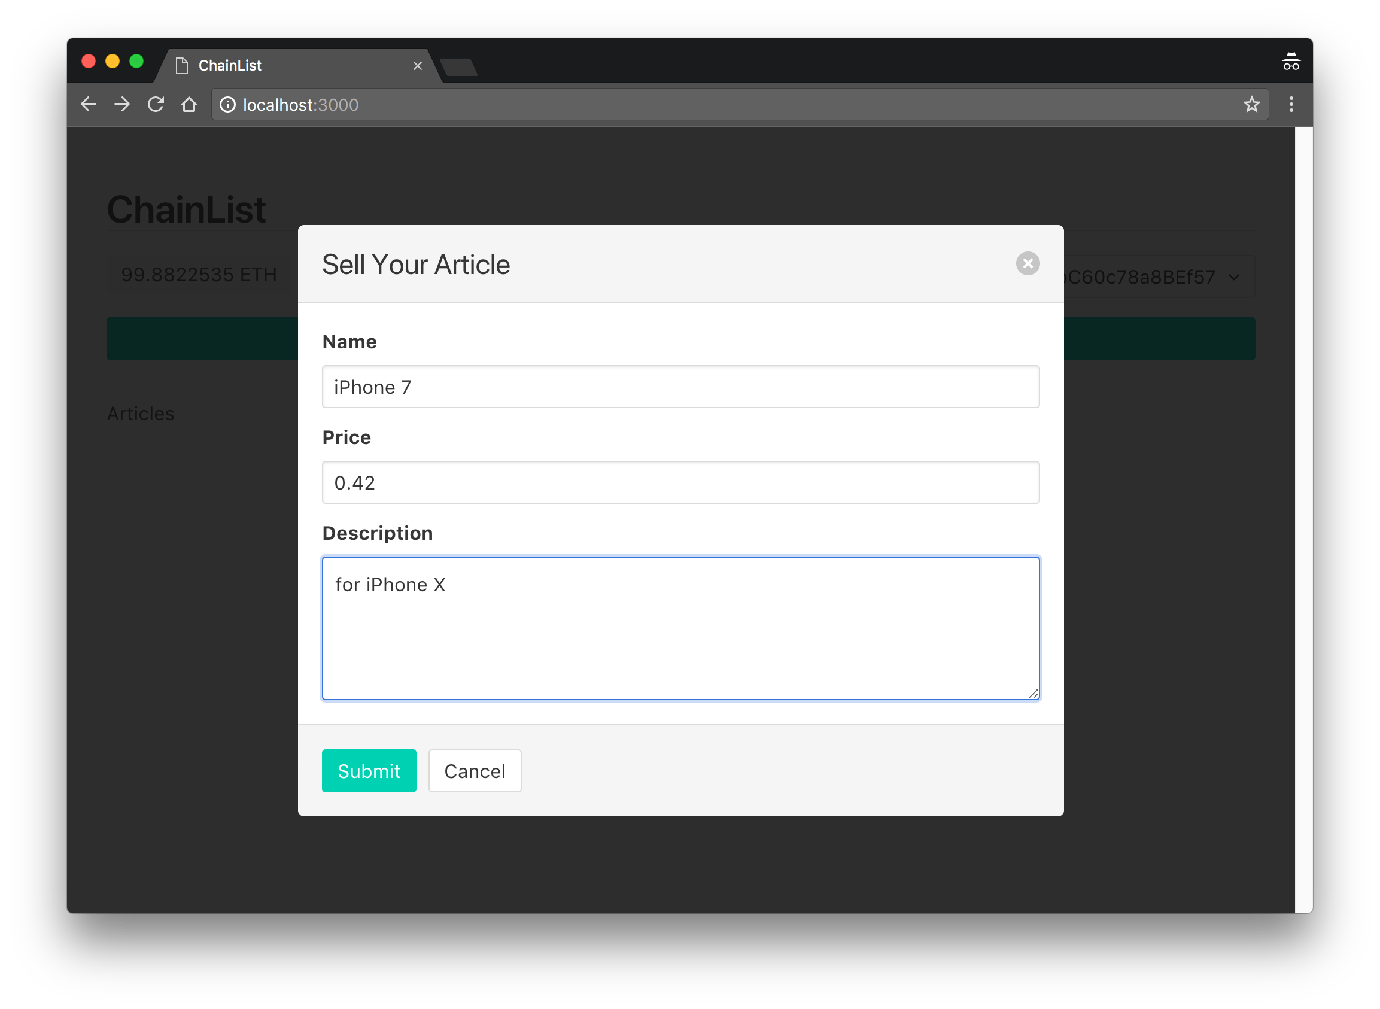The height and width of the screenshot is (1009, 1380).
Task: Close the Sell Your Article dialog
Action: click(x=1028, y=263)
